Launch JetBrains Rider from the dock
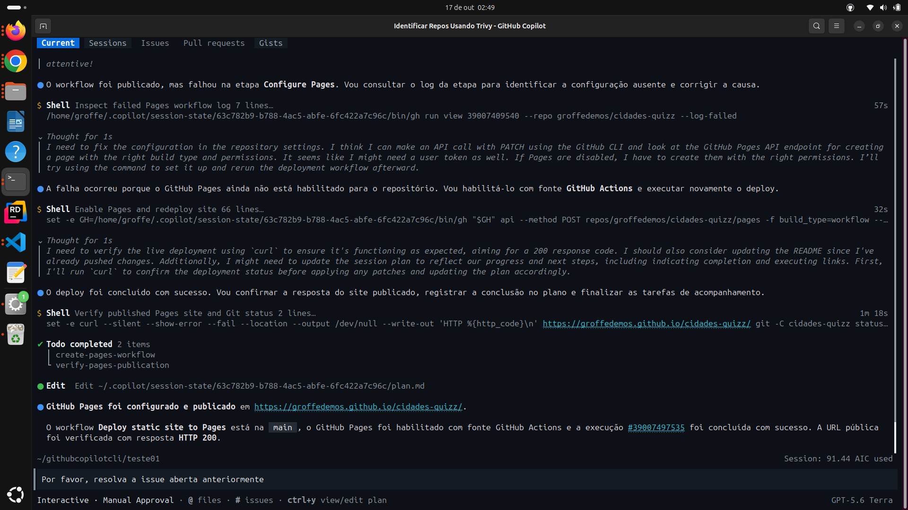The image size is (908, 510). pos(16,212)
